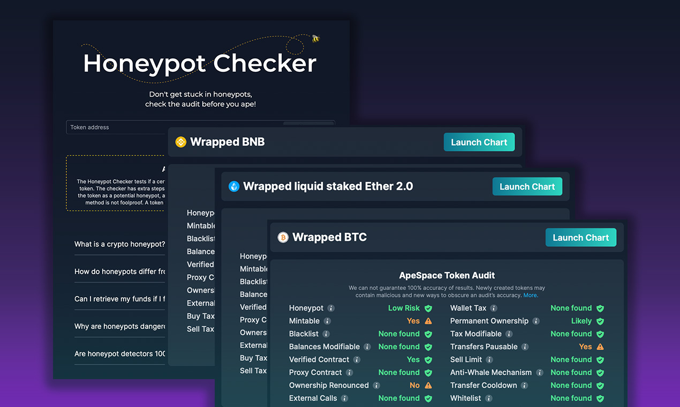Click info icon next to Proxy Contract
The height and width of the screenshot is (407, 680).
[x=349, y=372]
